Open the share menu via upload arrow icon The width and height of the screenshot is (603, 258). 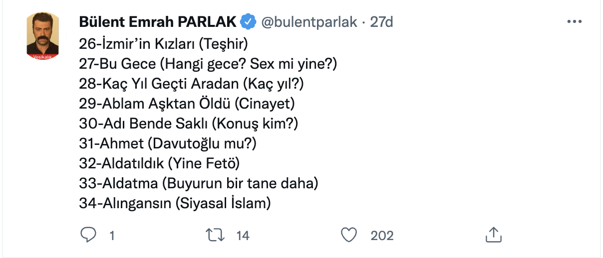[x=493, y=235]
